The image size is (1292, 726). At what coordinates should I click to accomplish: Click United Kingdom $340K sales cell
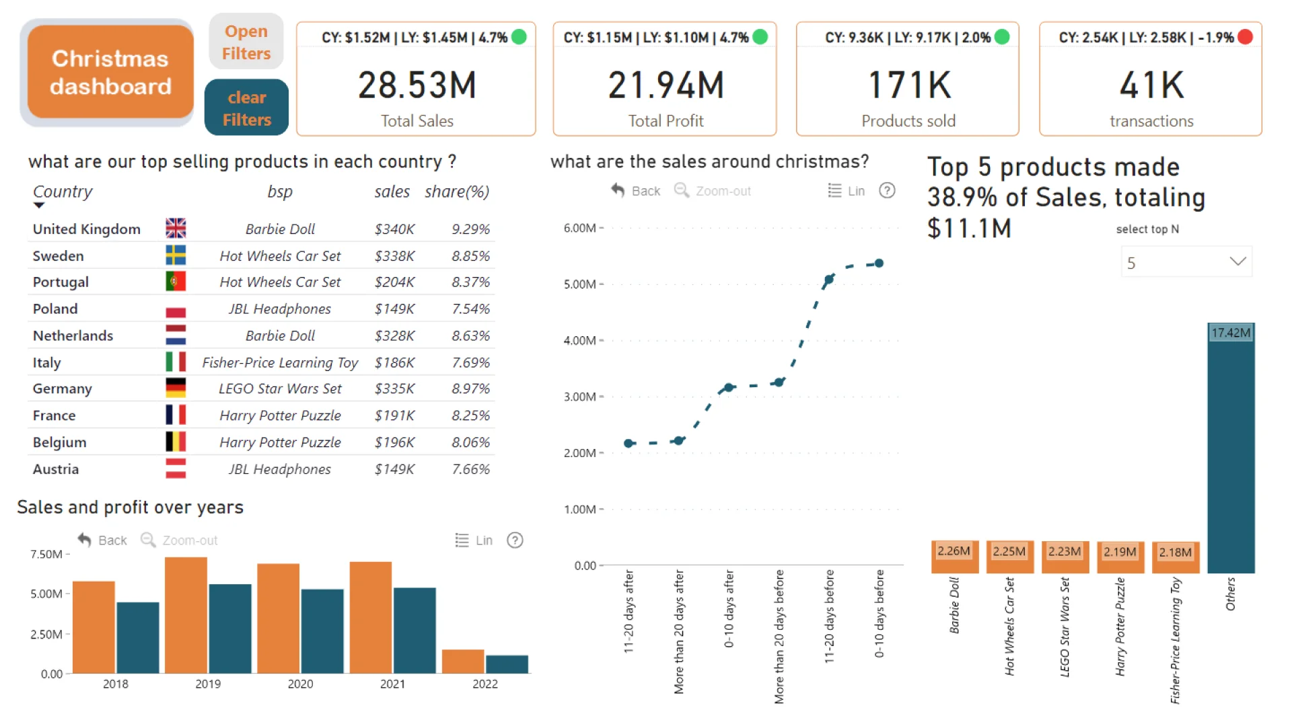click(394, 229)
